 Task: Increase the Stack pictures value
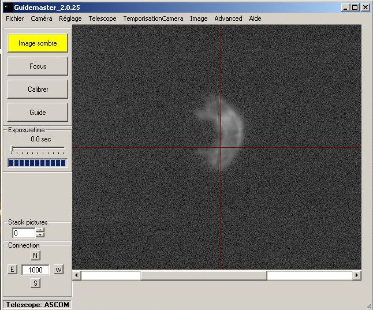tap(40, 230)
